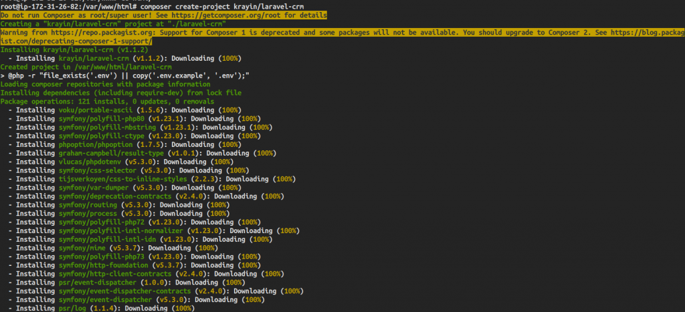Click the phpoption/phpoption package name
The width and height of the screenshot is (685, 312).
(96, 144)
